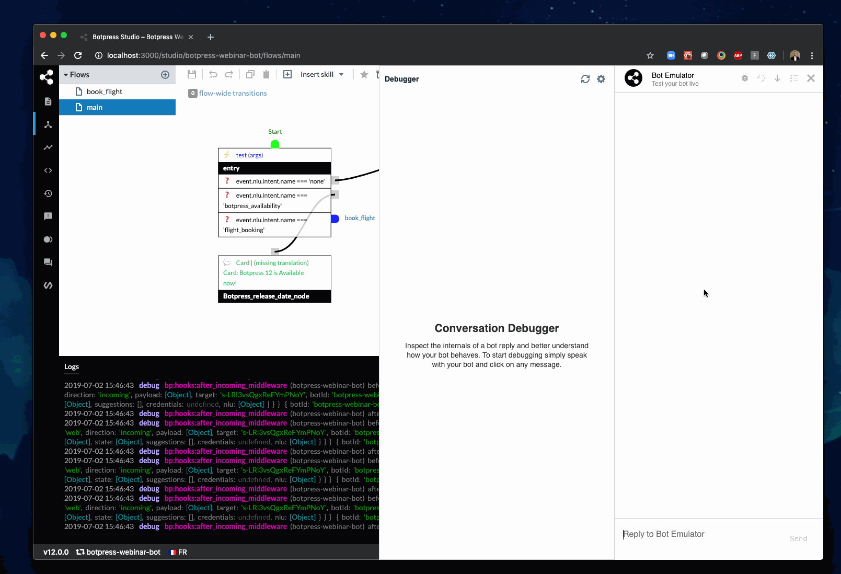The width and height of the screenshot is (841, 574).
Task: Toggle the bug icon in Bot Emulator header
Action: tap(745, 78)
